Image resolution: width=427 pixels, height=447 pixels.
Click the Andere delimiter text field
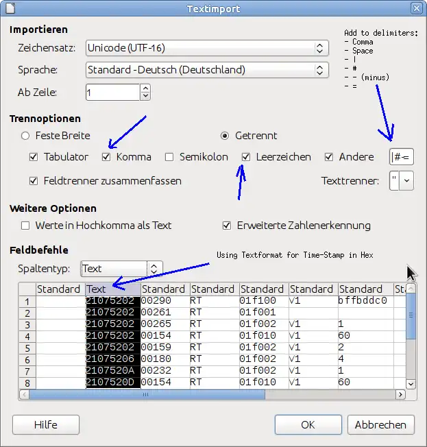click(x=402, y=157)
